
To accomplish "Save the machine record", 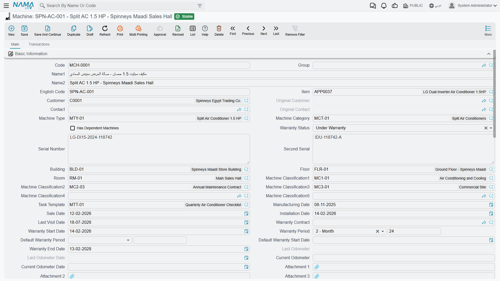I will click(x=24, y=31).
